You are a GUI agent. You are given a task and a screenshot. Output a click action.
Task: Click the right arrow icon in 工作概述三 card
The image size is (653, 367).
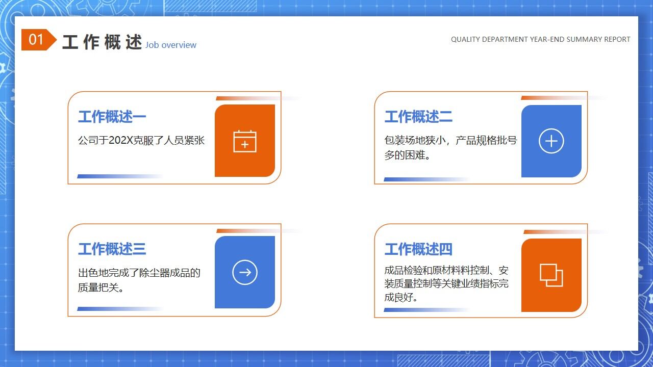point(245,272)
